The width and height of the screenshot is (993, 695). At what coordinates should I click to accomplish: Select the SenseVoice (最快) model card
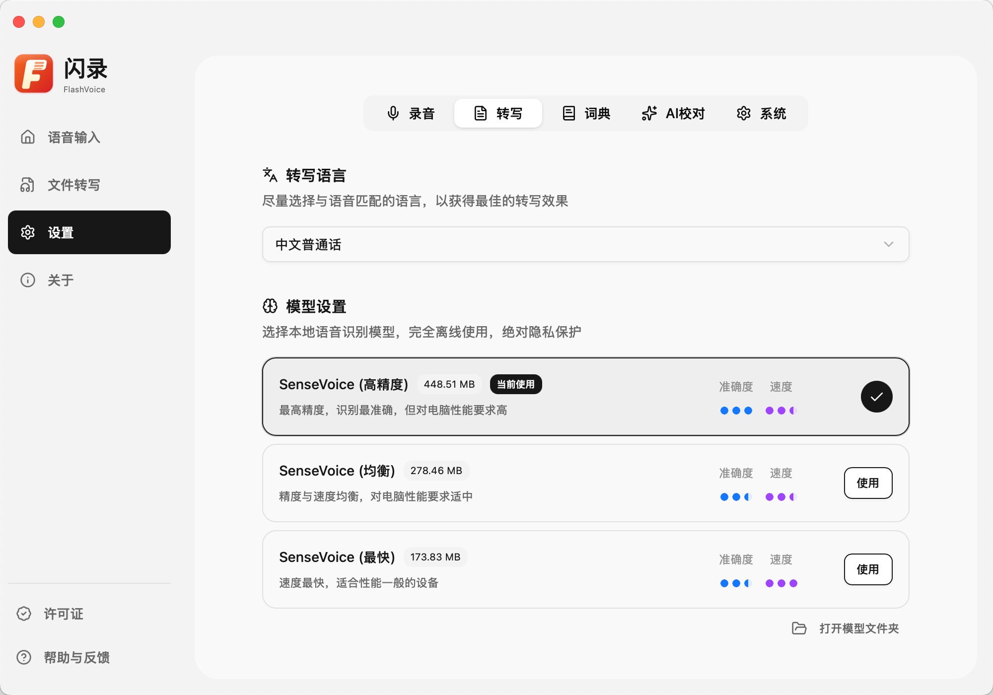pos(496,569)
